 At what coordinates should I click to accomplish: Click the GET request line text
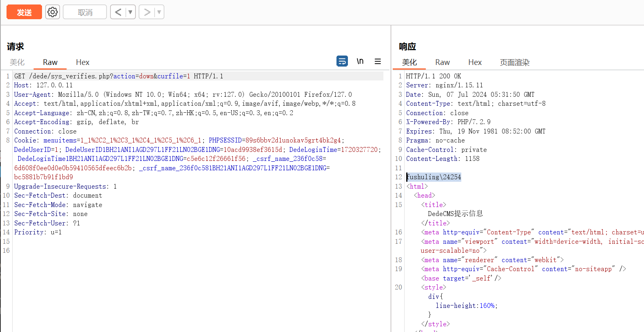pyautogui.click(x=119, y=76)
